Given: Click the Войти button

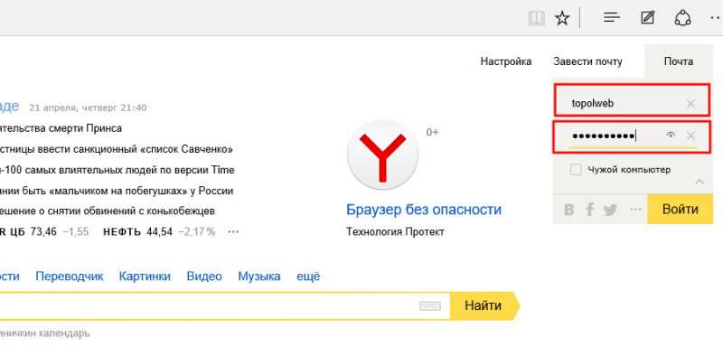Looking at the screenshot, I should pyautogui.click(x=681, y=210).
